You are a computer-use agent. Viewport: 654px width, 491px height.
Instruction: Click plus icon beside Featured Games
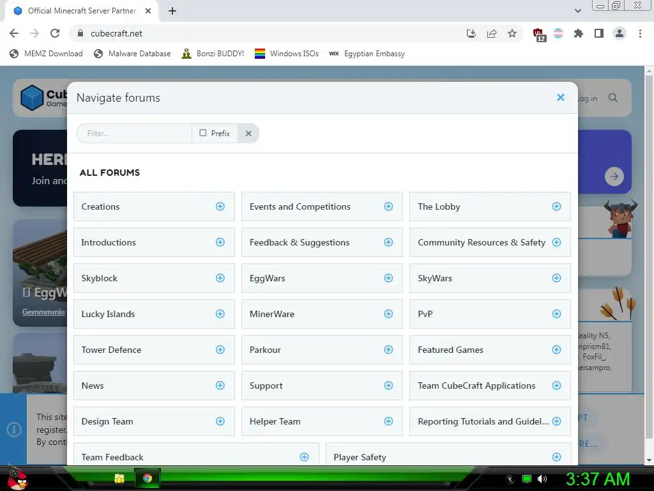click(556, 350)
